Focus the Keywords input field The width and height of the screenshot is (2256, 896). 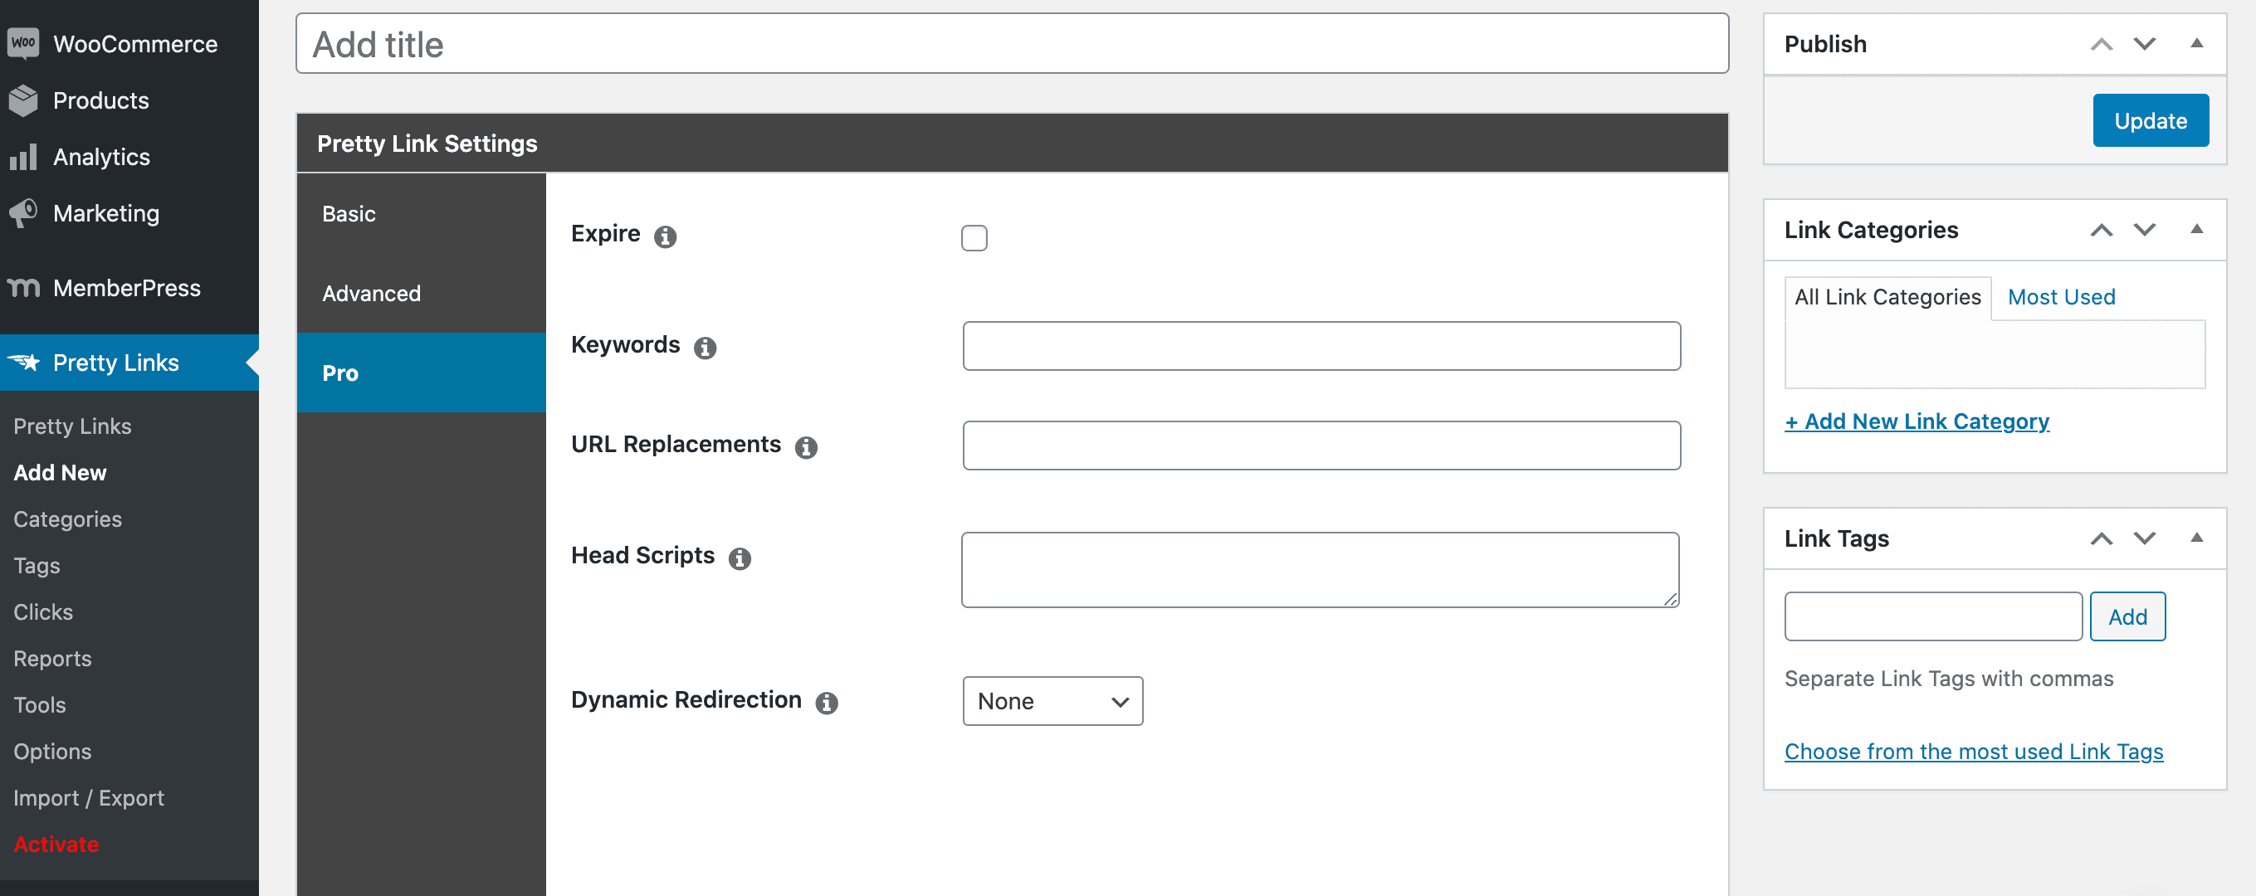(x=1321, y=347)
